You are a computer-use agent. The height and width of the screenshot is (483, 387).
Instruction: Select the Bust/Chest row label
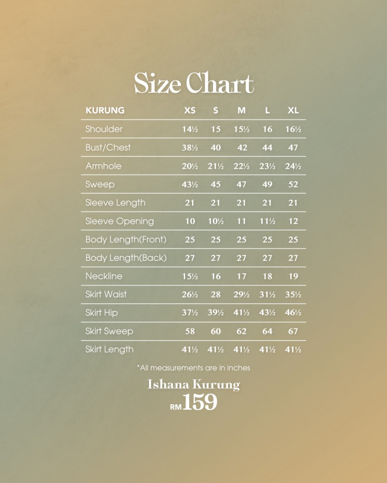(x=108, y=147)
